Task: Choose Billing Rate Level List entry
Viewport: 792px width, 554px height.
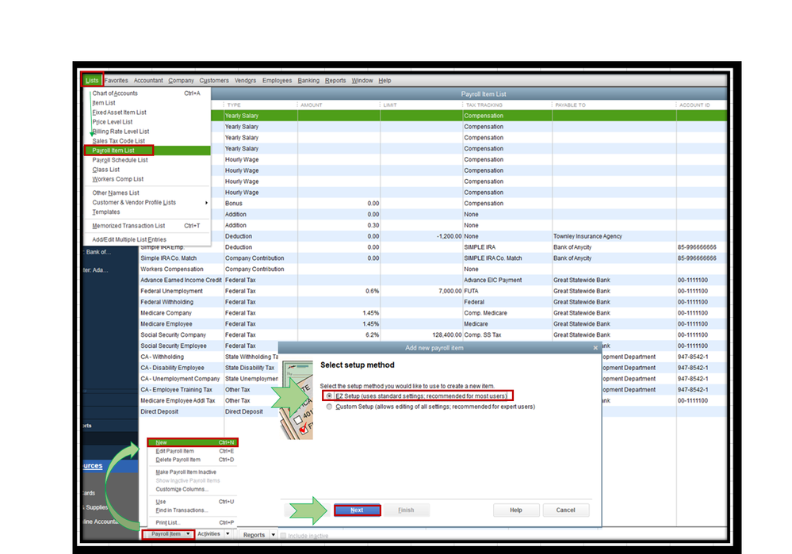Action: pos(147,132)
